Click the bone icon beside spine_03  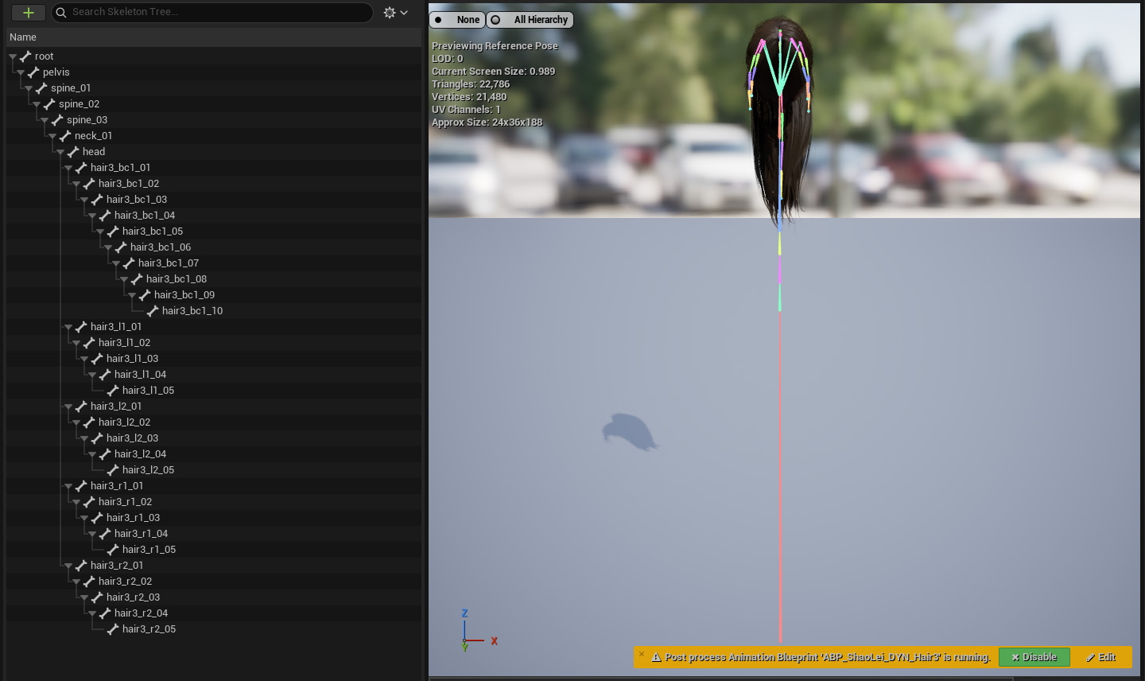pos(57,120)
